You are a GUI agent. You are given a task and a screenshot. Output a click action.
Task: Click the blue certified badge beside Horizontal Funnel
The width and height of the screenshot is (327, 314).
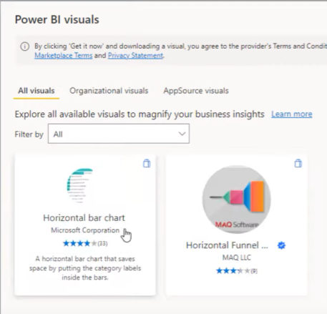[x=281, y=245]
